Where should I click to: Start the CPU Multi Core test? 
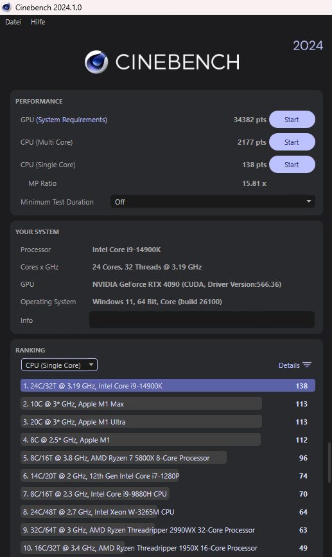click(x=292, y=142)
